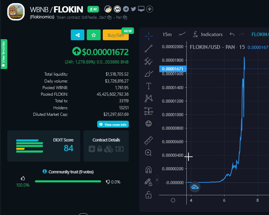Open the emoji icons tool
The height and width of the screenshot is (215, 269).
pyautogui.click(x=149, y=123)
